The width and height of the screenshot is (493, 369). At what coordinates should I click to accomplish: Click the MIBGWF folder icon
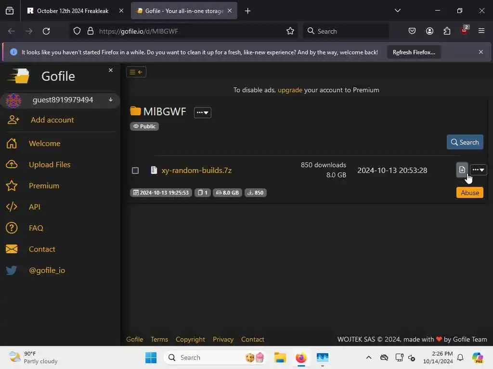click(135, 111)
